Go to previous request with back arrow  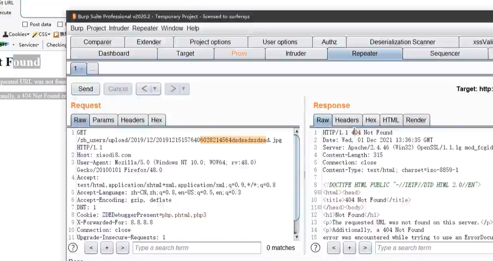(x=144, y=89)
